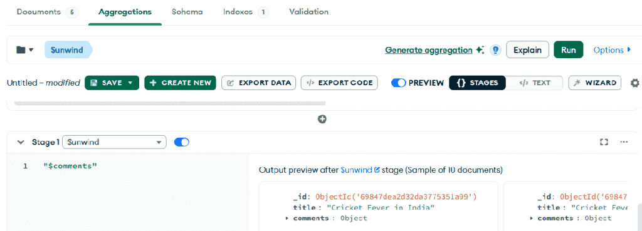Open the Stage 1 operator dropdown
Screen dimensions: 642x231
[x=114, y=142]
